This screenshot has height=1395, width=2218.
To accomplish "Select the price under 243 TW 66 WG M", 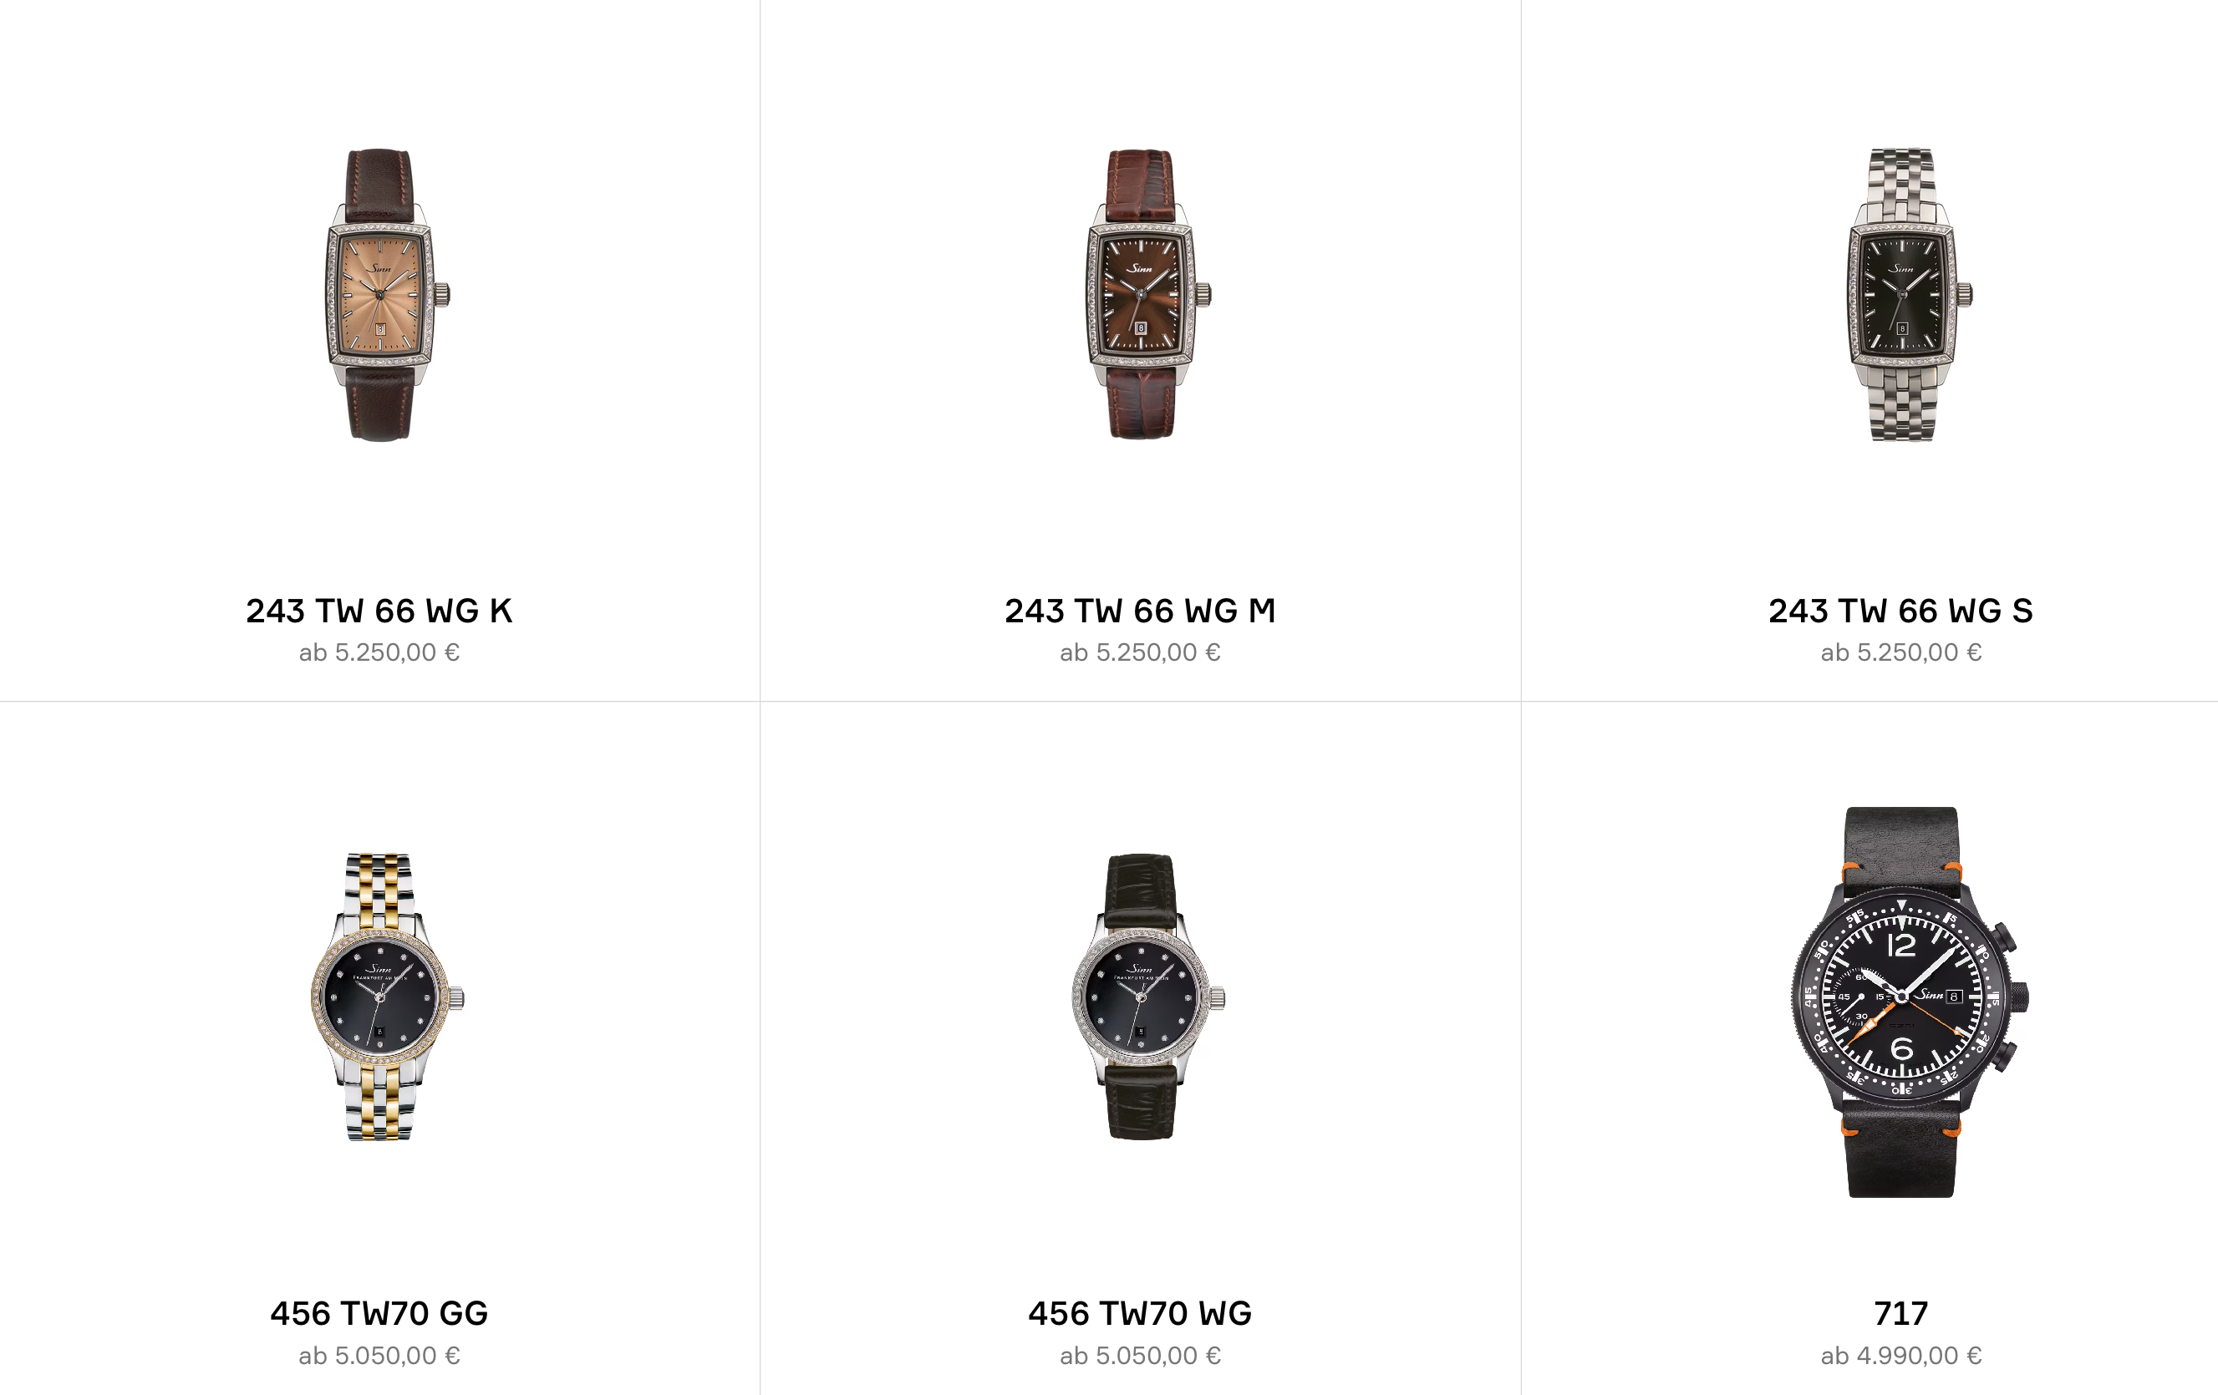I will click(x=1139, y=653).
